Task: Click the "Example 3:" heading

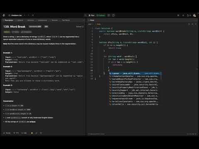Action: [8, 85]
